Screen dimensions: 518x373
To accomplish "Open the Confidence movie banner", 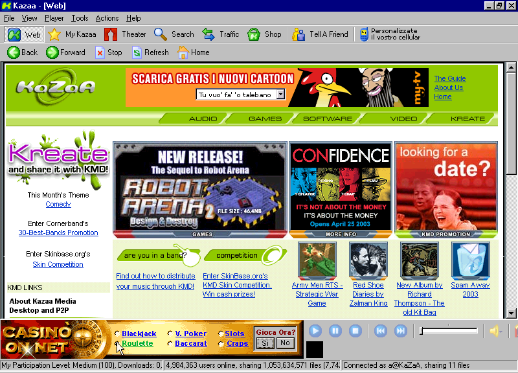I will (341, 190).
